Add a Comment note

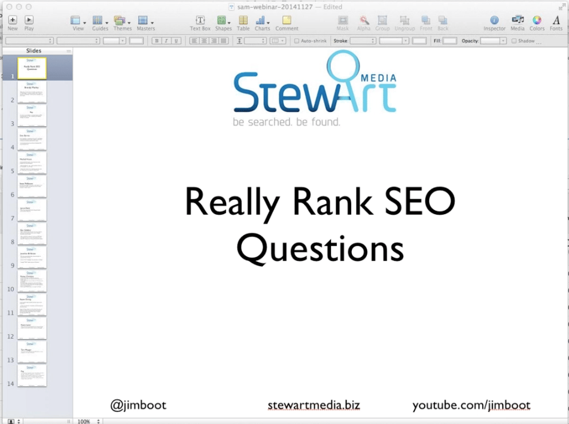coord(287,23)
